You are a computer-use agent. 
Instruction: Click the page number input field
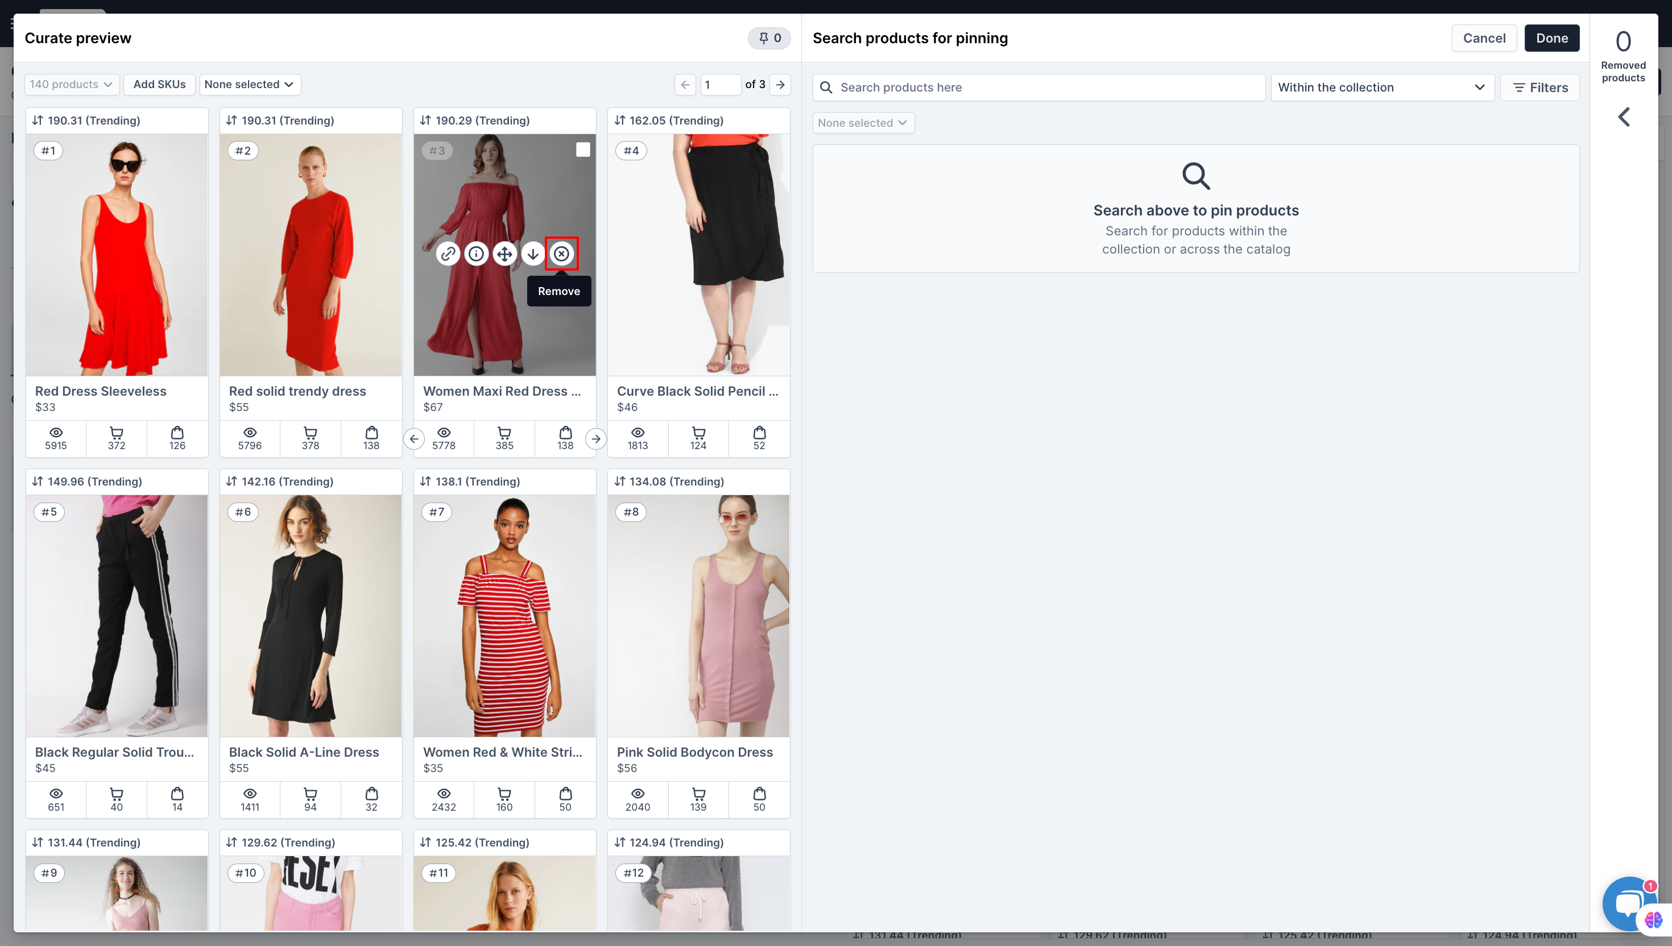720,85
